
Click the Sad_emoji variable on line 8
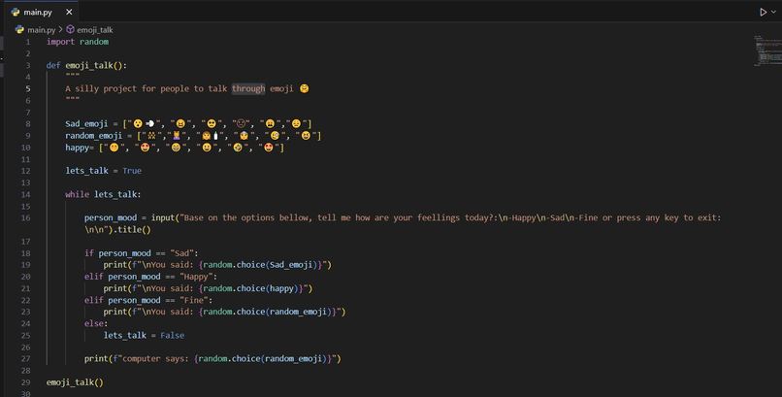[86, 123]
